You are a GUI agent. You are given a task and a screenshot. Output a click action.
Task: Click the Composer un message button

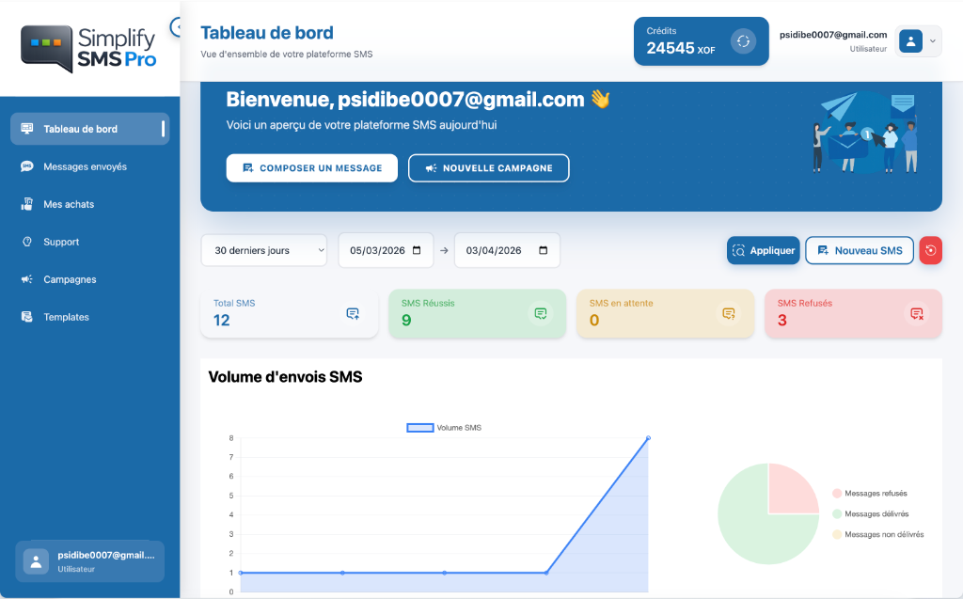(311, 168)
